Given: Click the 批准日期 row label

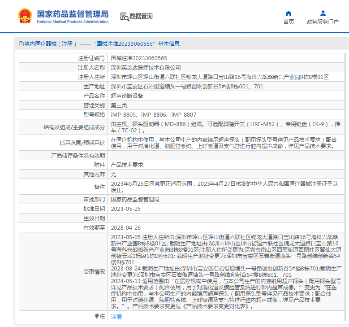Looking at the screenshot, I should coord(94,209).
